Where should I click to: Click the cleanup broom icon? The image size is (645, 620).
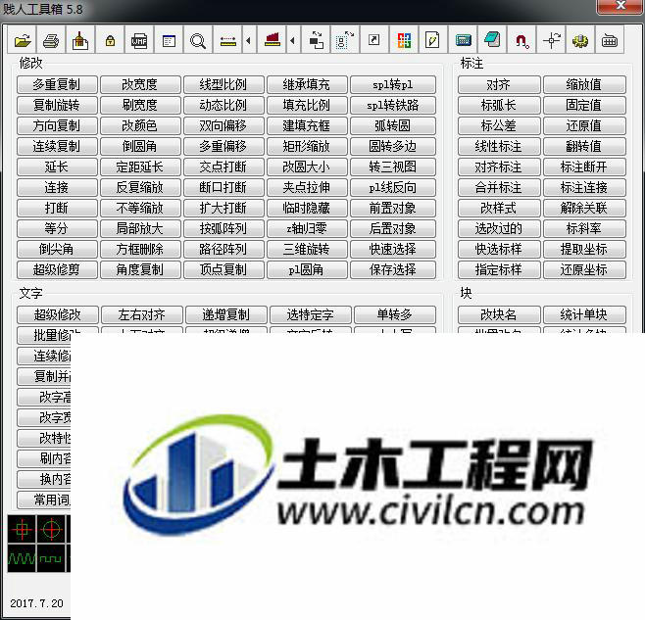80,40
